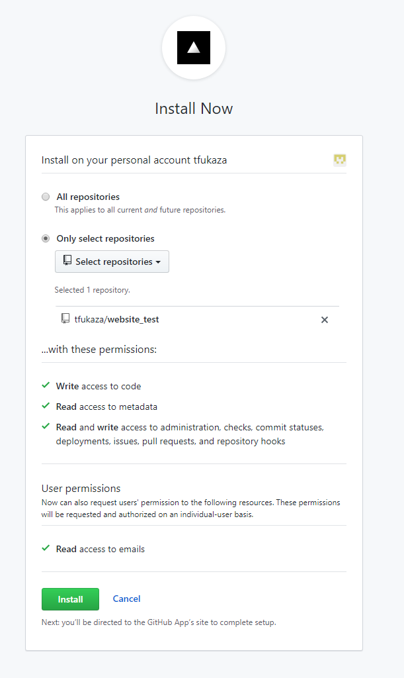Viewport: 404px width, 678px height.
Task: Click the checkmark beside Write access to code
Action: pos(46,385)
